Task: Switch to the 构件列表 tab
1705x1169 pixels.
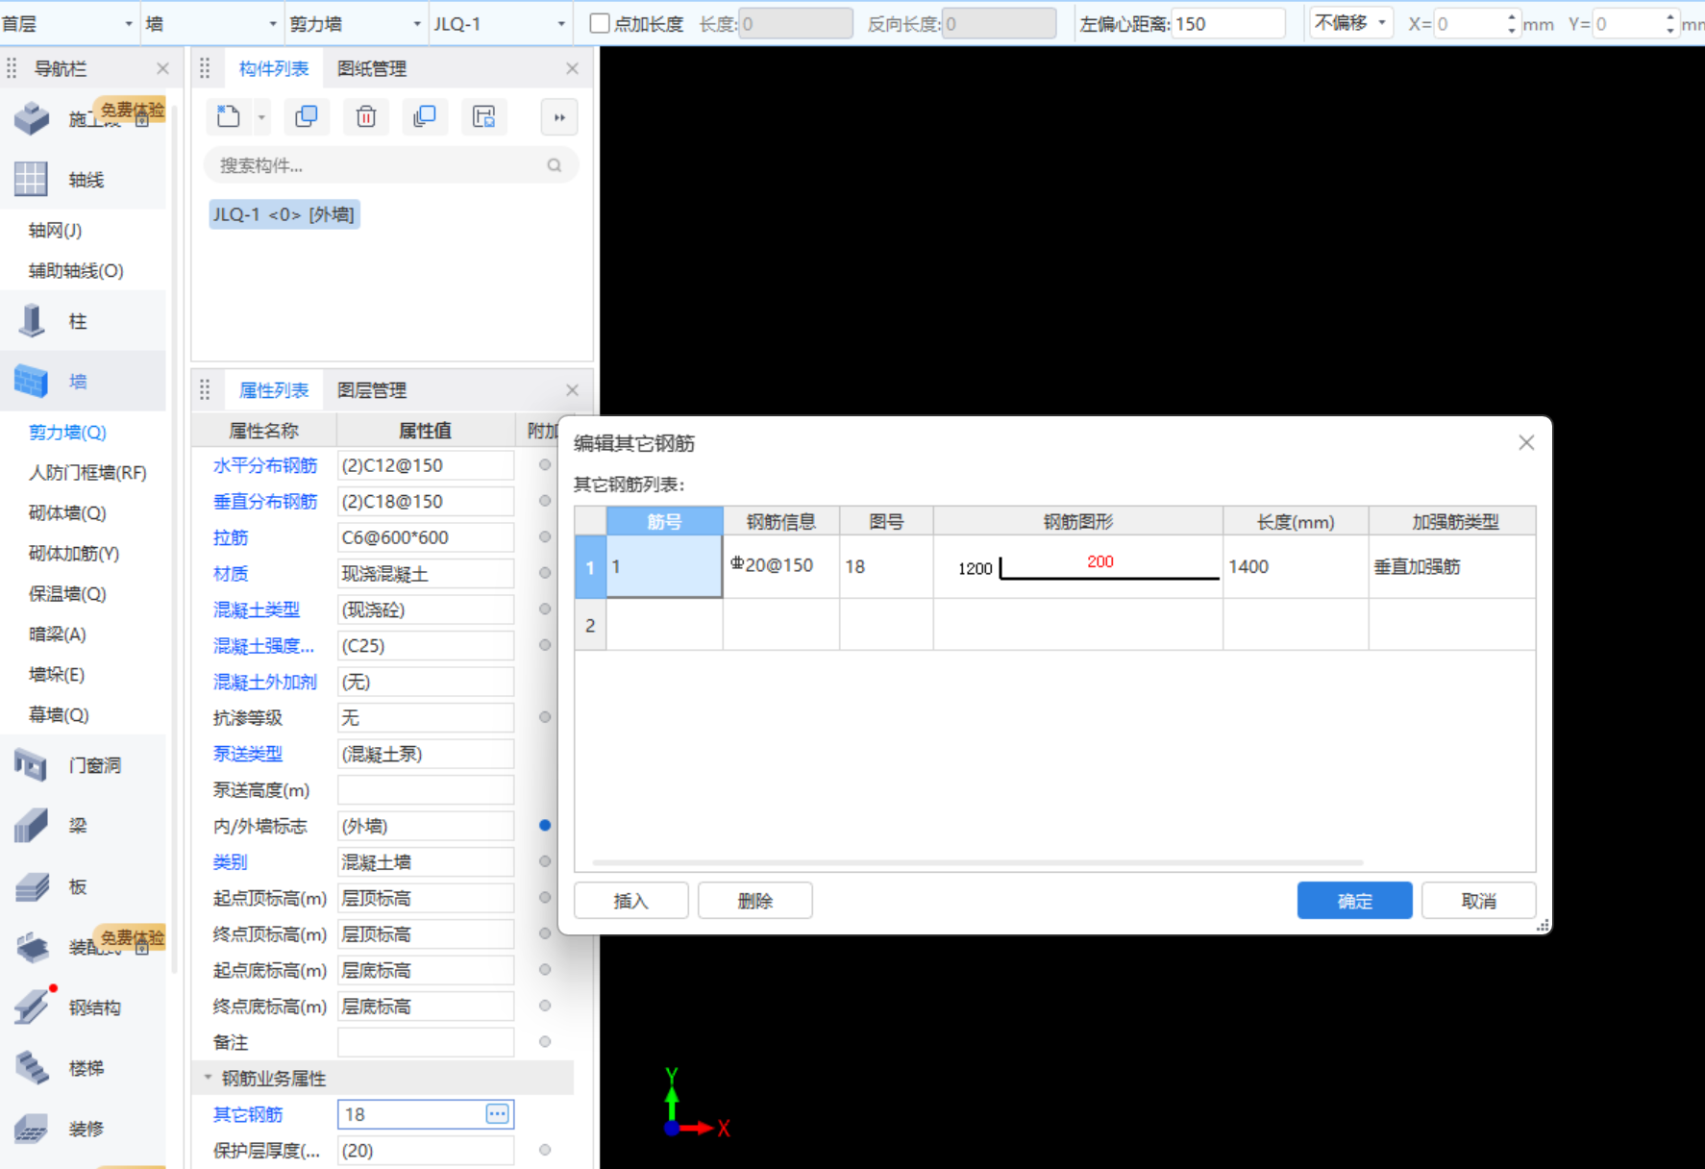Action: tap(274, 68)
